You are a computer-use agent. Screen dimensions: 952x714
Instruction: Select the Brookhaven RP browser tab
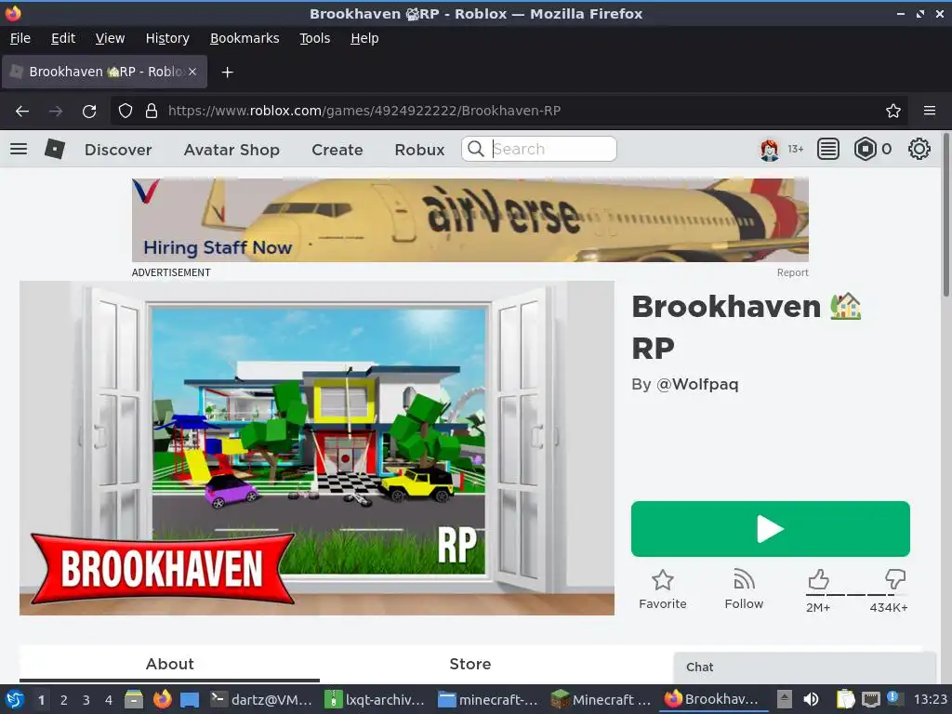pyautogui.click(x=105, y=72)
